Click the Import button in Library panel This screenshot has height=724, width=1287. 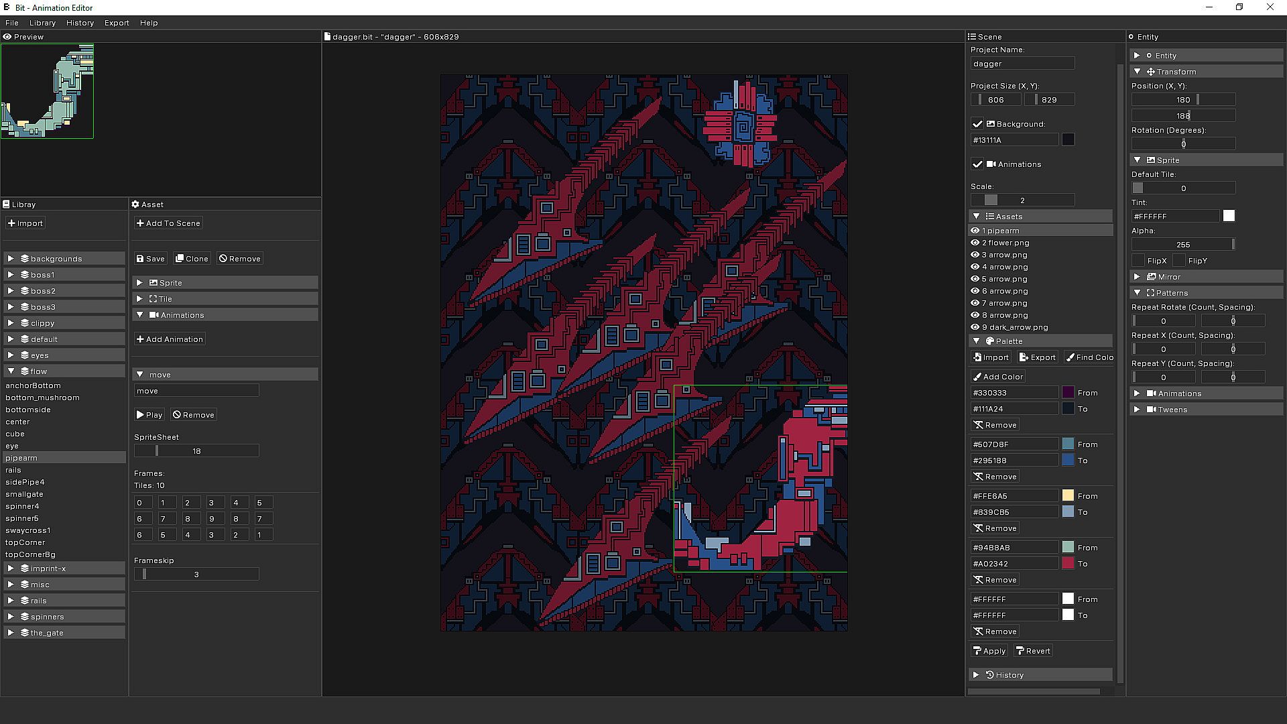pos(25,223)
